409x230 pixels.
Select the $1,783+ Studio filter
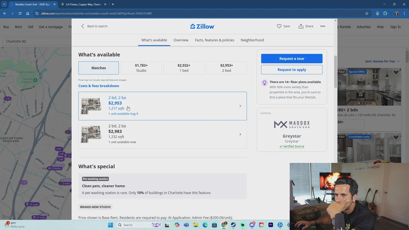pyautogui.click(x=141, y=68)
